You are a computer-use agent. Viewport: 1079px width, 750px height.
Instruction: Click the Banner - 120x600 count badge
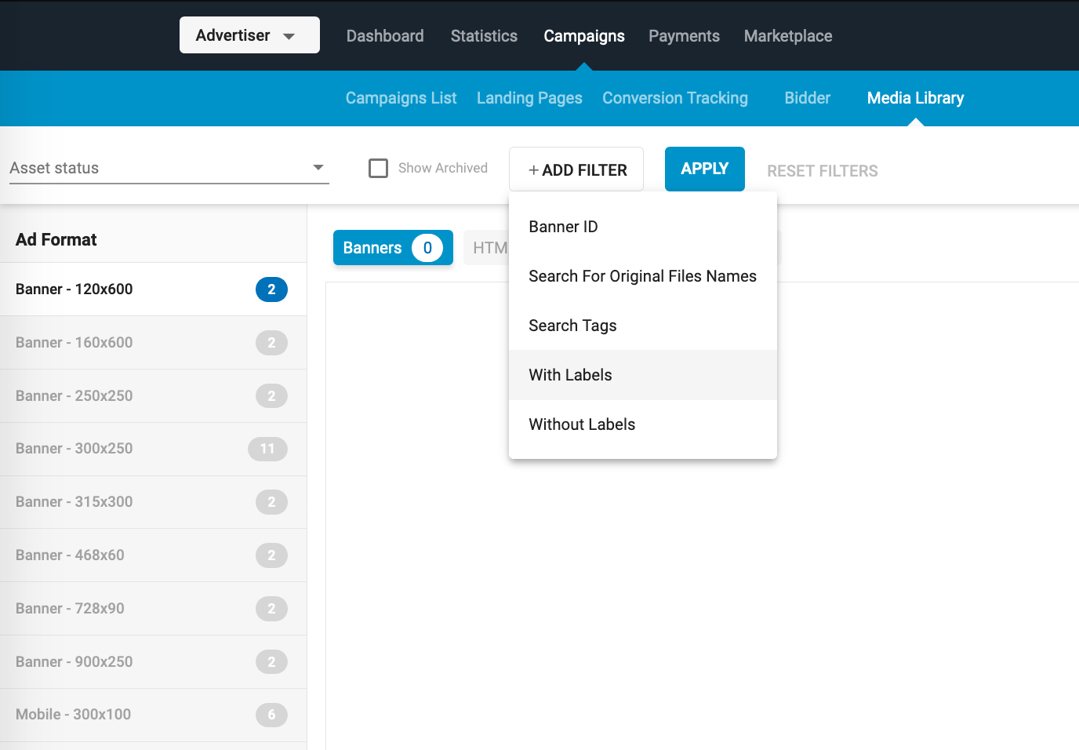point(271,289)
